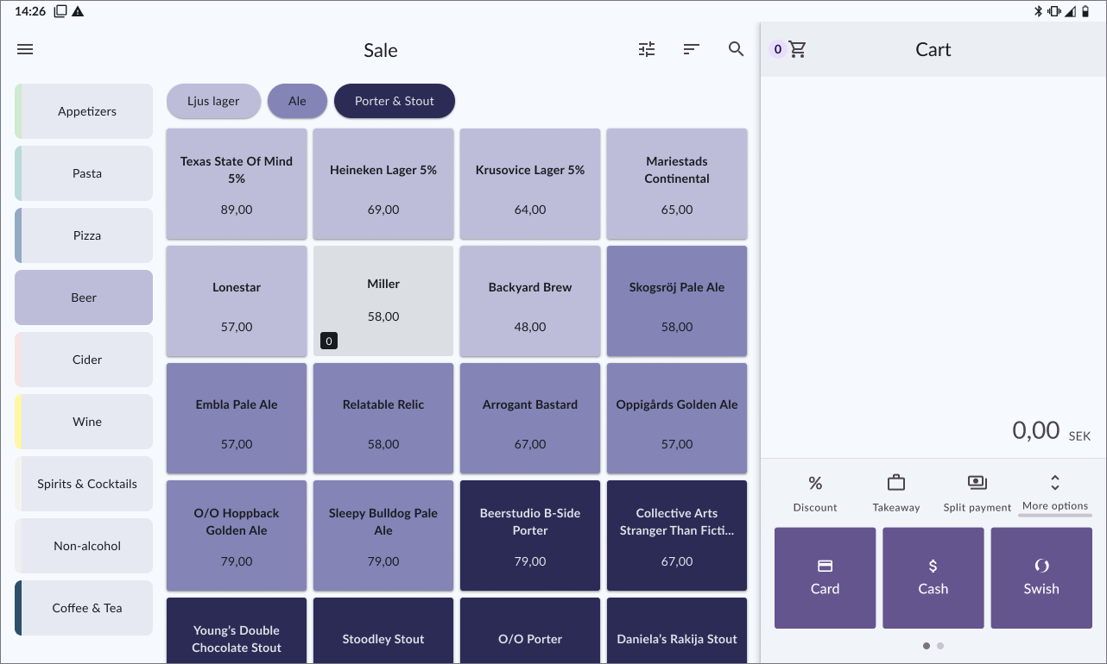Tap the 0,00 SEK cart total
Image resolution: width=1107 pixels, height=664 pixels.
click(x=1050, y=430)
